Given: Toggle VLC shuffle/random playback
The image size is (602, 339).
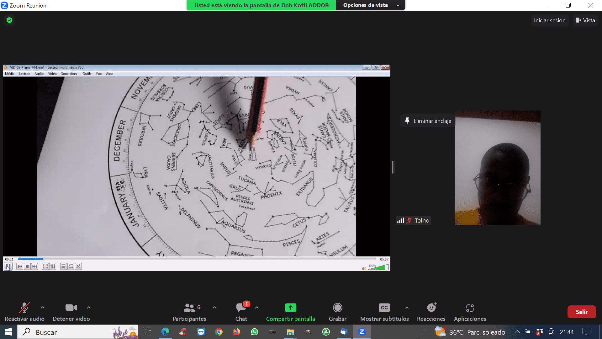Looking at the screenshot, I should tap(78, 266).
